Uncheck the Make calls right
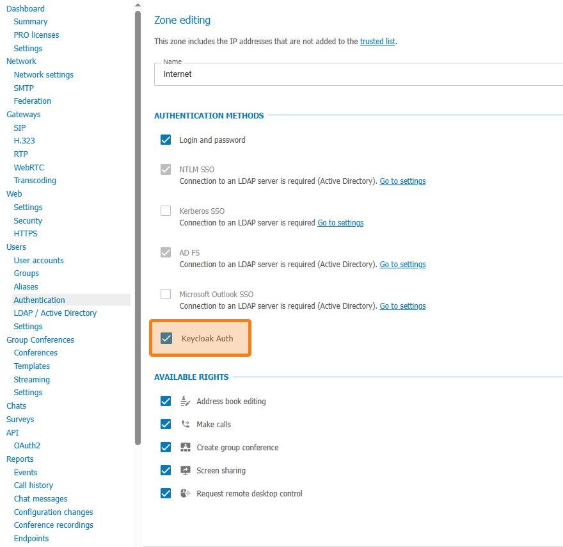The height and width of the screenshot is (547, 563). (166, 425)
